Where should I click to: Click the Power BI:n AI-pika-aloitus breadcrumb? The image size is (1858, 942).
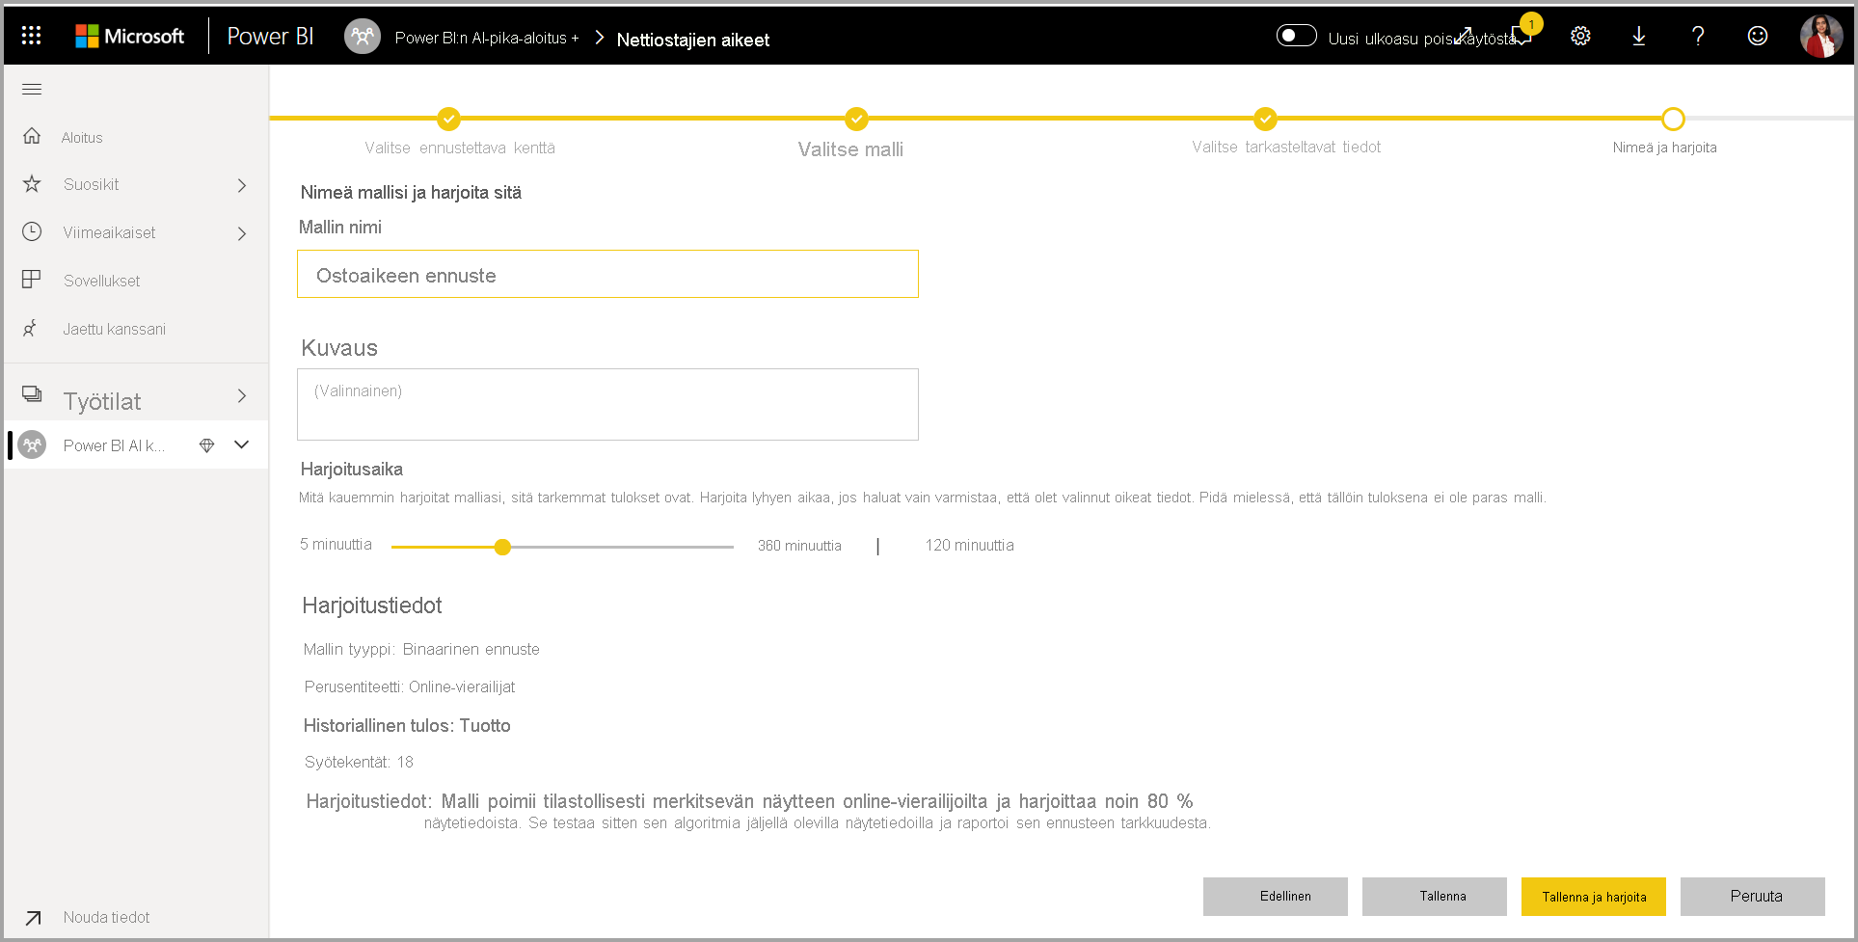[x=487, y=38]
